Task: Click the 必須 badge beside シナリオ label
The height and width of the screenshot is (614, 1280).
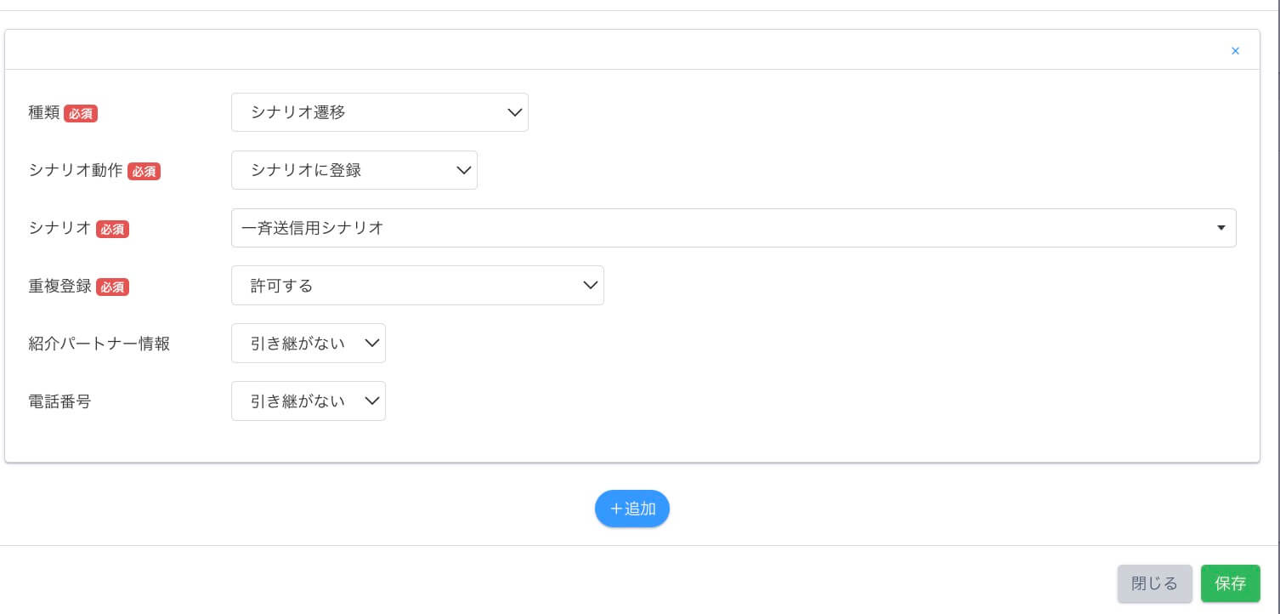Action: [112, 229]
